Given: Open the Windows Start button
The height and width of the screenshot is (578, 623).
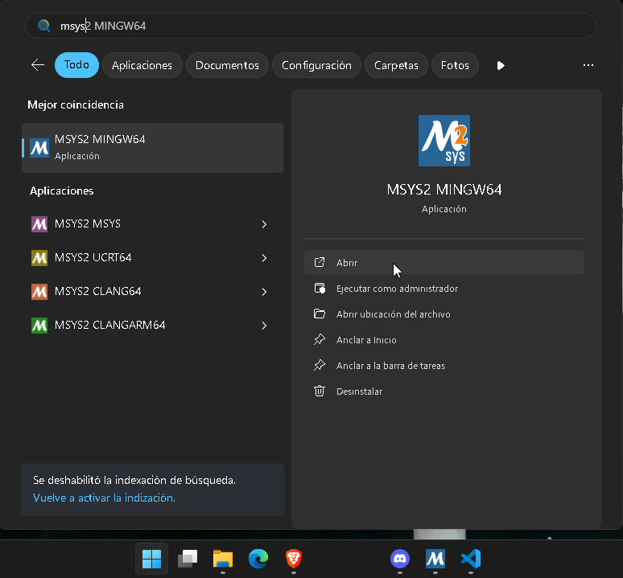Looking at the screenshot, I should pos(151,559).
